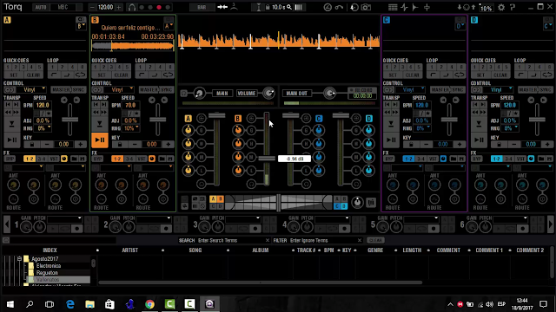Viewport: 556px width, 312px height.
Task: Click Deck B loop toggle arrows icon
Action: pos(168,75)
